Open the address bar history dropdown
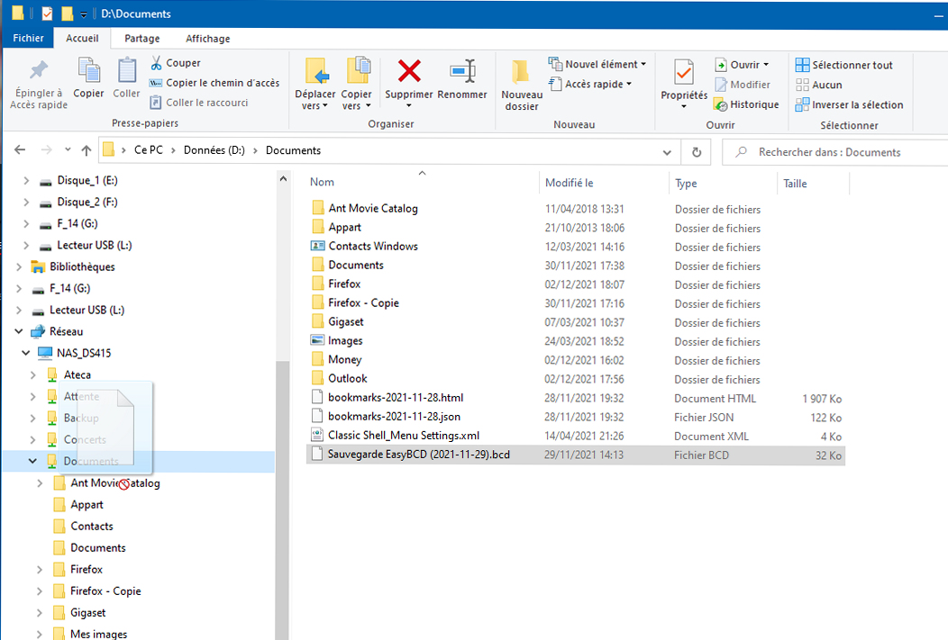The width and height of the screenshot is (948, 640). 667,151
